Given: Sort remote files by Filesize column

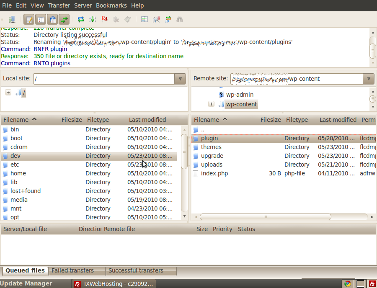Looking at the screenshot, I should coord(271,120).
